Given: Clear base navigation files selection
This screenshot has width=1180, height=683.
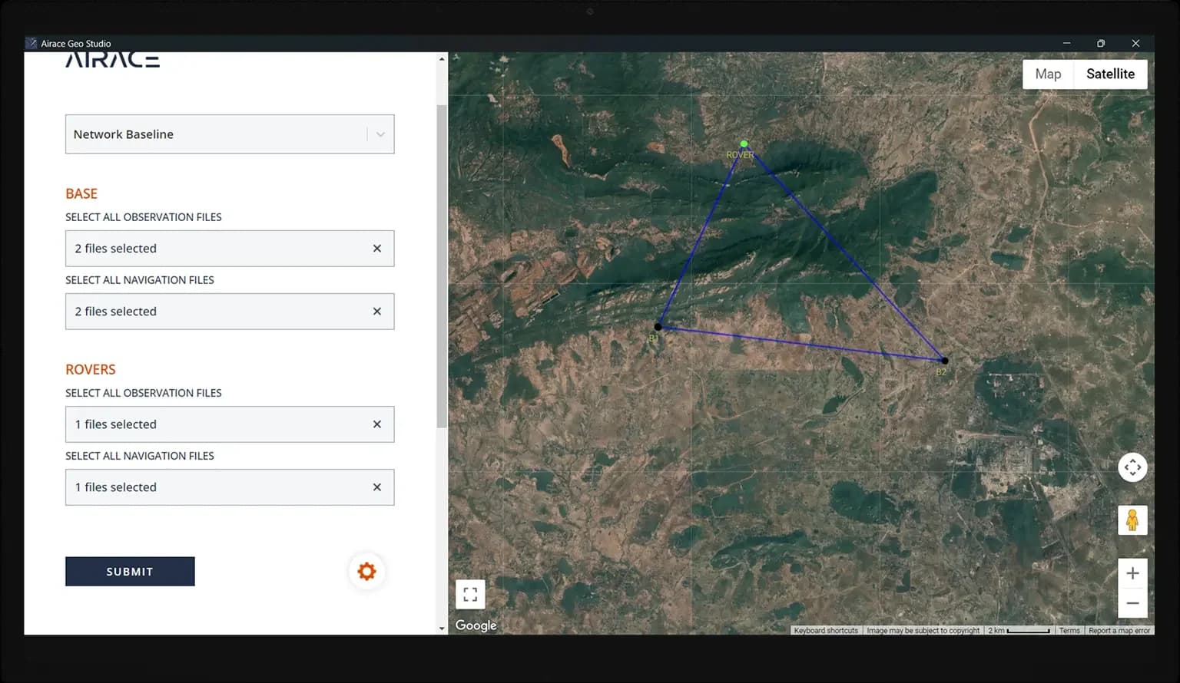Looking at the screenshot, I should coord(377,312).
